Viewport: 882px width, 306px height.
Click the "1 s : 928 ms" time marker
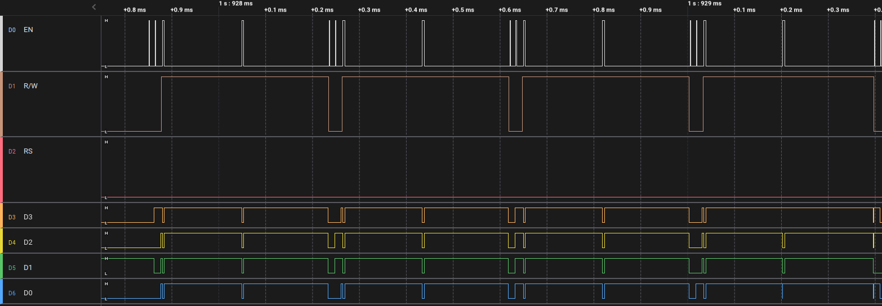[235, 3]
